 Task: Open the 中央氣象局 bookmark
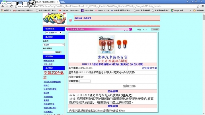[x=120, y=10]
